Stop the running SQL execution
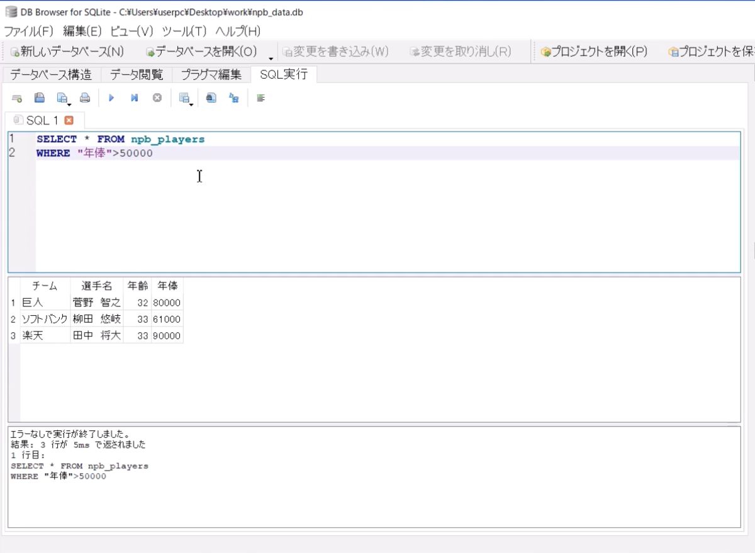 pyautogui.click(x=155, y=98)
